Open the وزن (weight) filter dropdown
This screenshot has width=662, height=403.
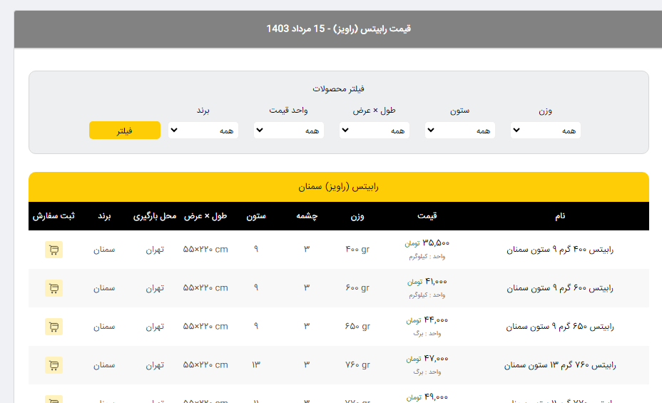545,131
